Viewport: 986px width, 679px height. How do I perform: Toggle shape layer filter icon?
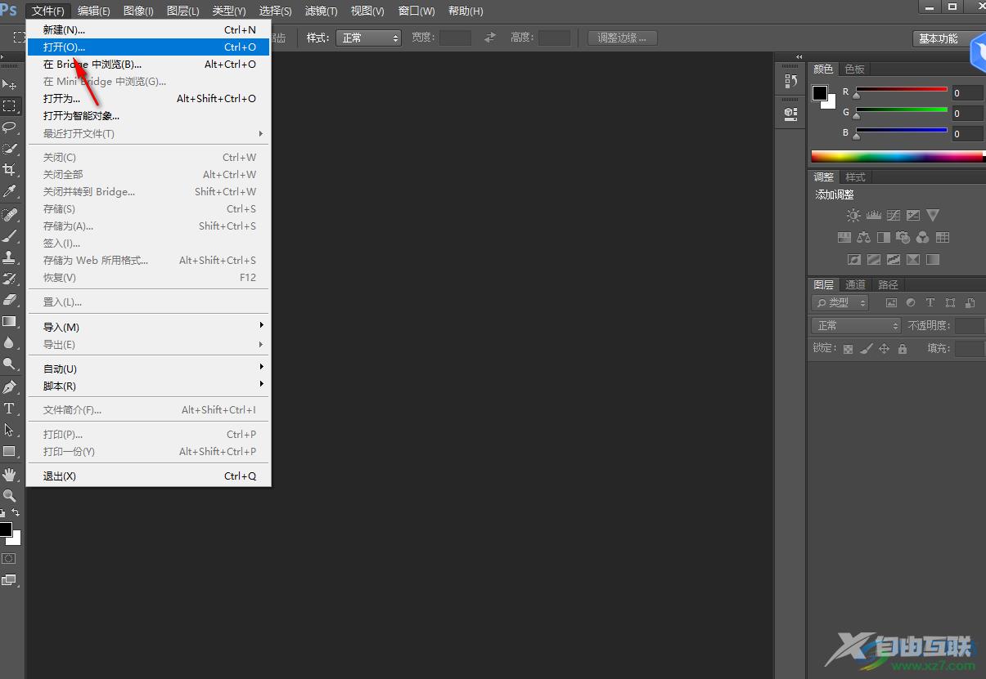950,303
